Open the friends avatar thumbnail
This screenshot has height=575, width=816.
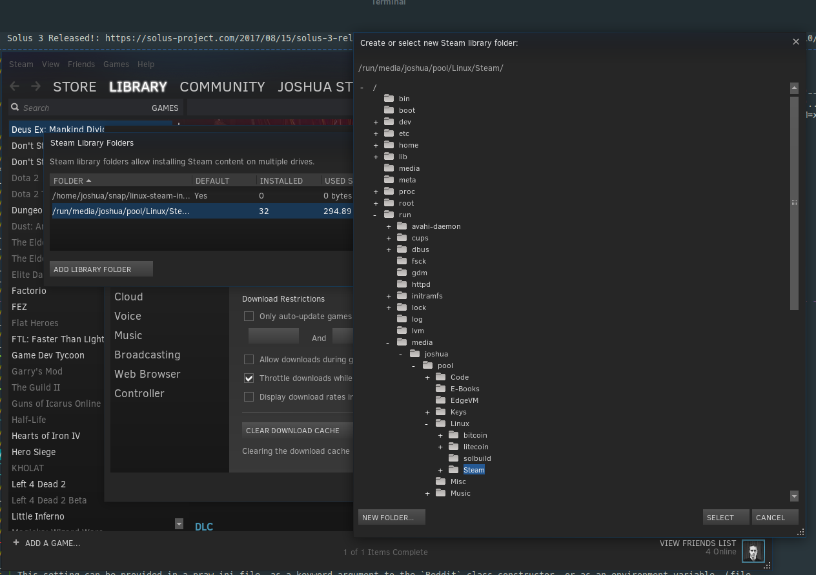(753, 551)
